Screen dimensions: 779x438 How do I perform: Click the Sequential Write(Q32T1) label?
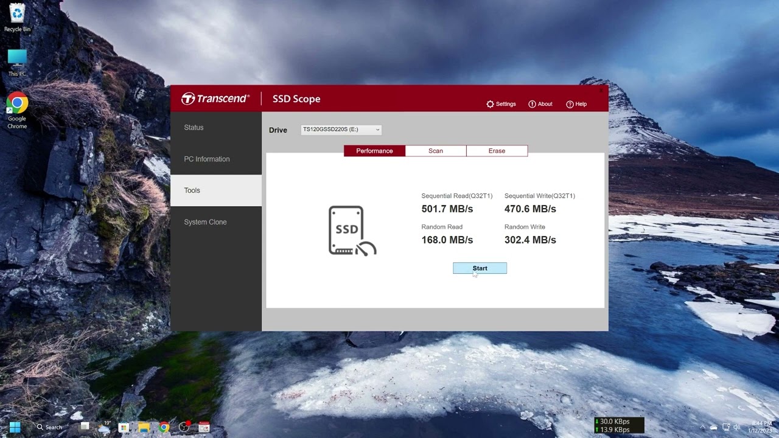pyautogui.click(x=540, y=196)
